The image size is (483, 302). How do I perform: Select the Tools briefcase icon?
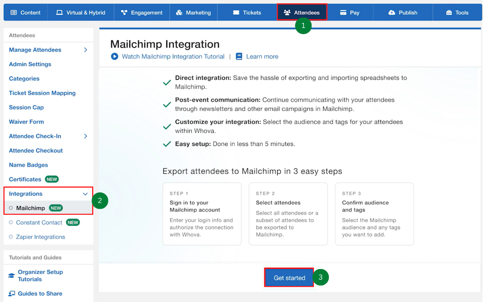449,12
